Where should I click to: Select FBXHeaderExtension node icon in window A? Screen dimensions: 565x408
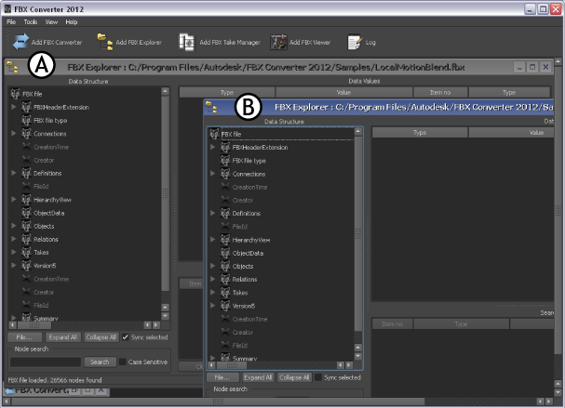[x=26, y=107]
